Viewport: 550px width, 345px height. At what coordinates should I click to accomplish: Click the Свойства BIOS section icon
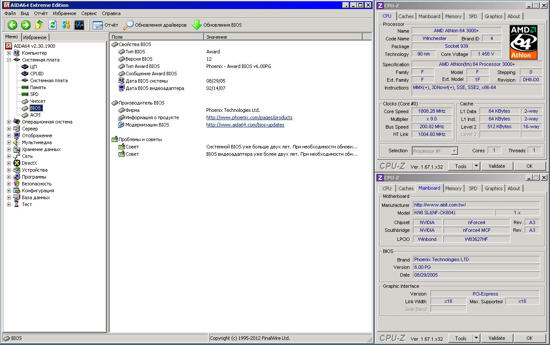tap(115, 44)
